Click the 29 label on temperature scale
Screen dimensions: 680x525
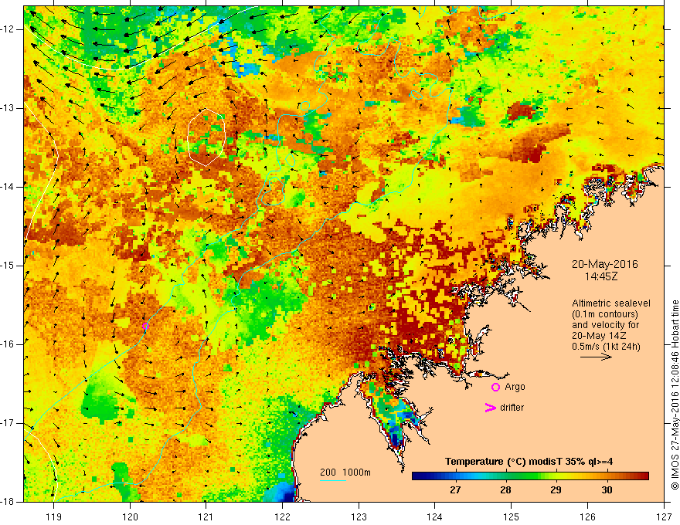556,490
